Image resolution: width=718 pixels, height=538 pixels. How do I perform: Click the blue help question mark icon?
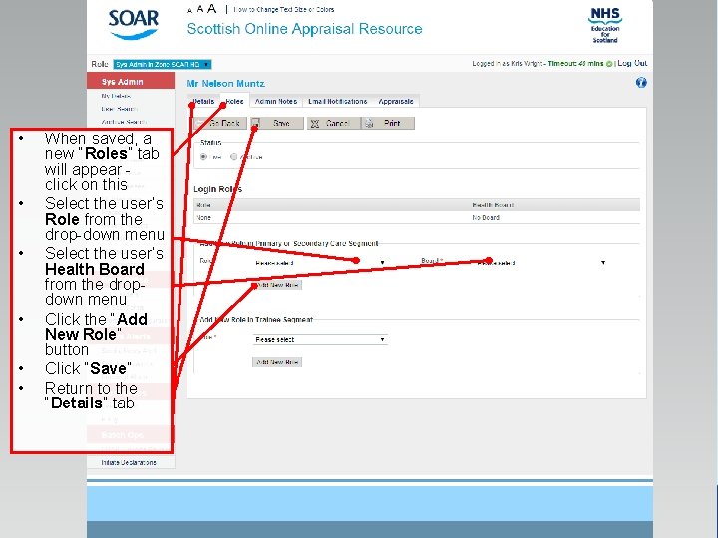pos(641,83)
